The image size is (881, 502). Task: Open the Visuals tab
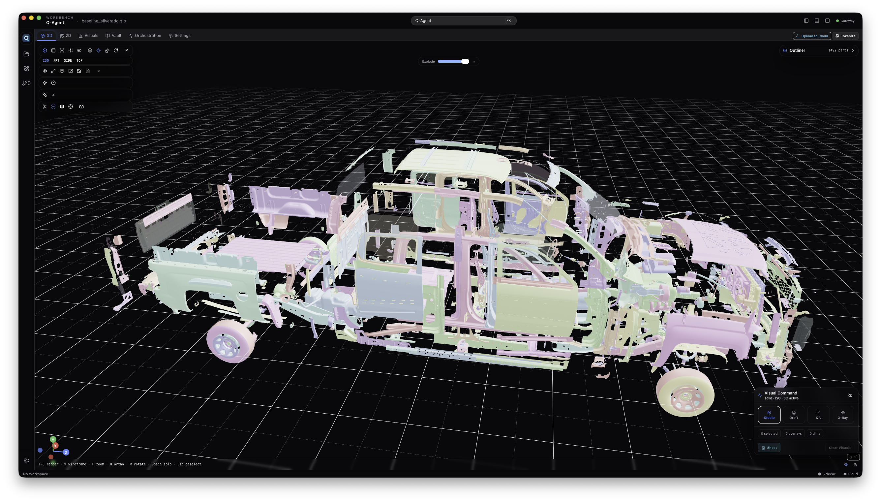point(89,36)
